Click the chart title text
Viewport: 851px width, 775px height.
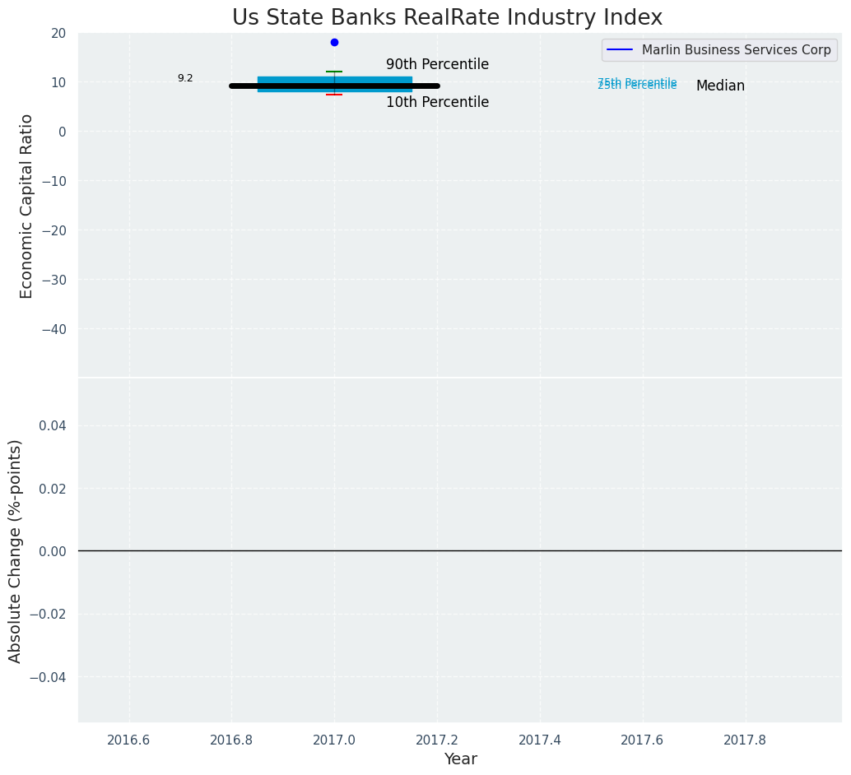[x=447, y=17]
